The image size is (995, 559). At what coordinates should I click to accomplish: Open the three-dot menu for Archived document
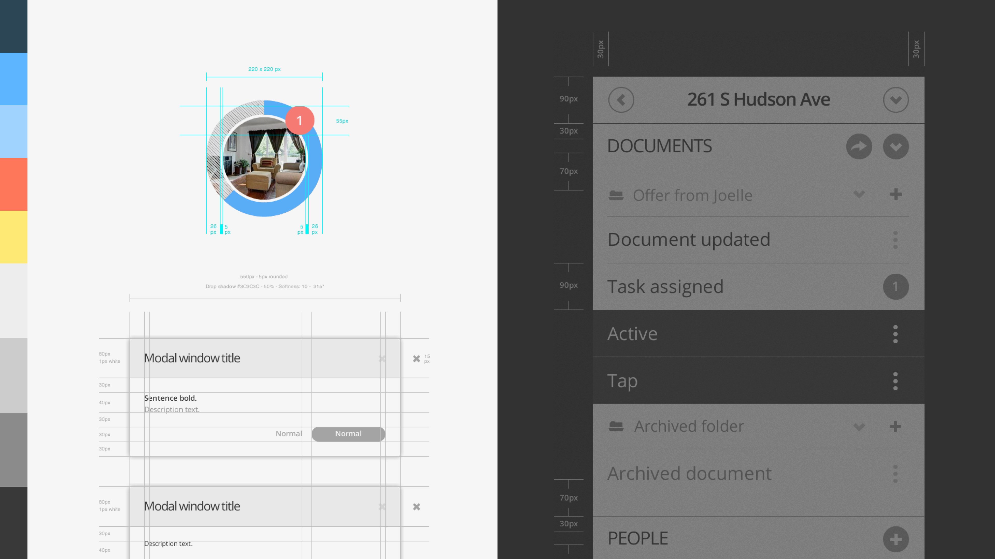pos(895,474)
